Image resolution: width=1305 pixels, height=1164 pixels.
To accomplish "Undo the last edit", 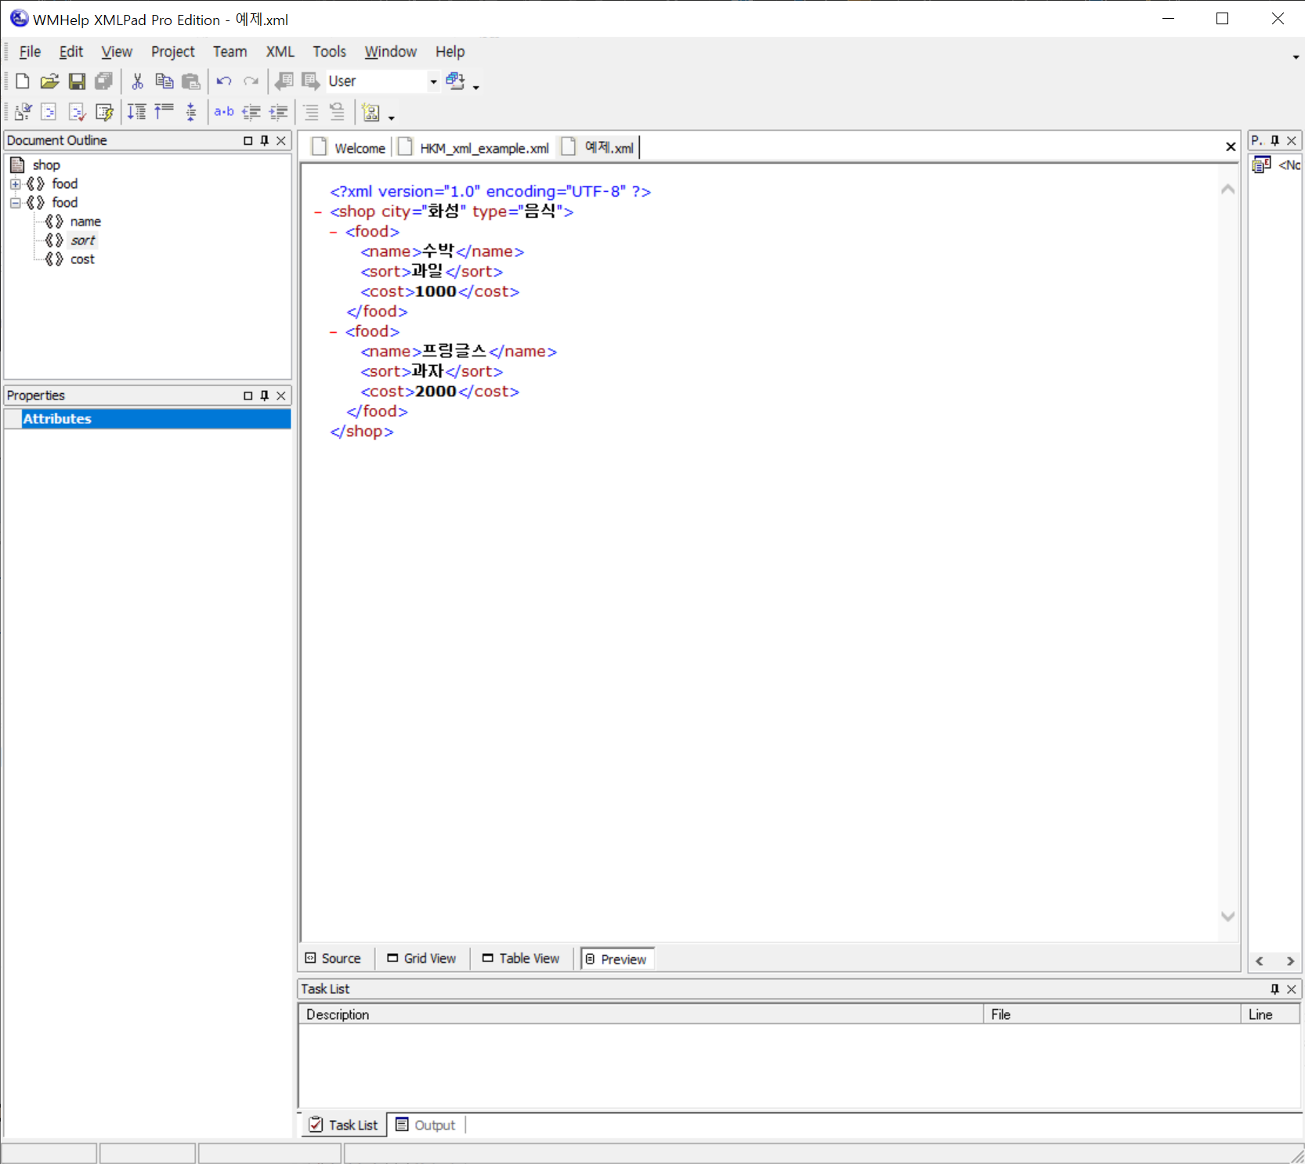I will (x=224, y=81).
